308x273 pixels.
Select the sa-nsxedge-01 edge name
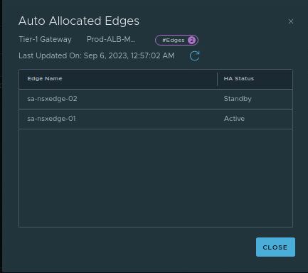(x=51, y=119)
